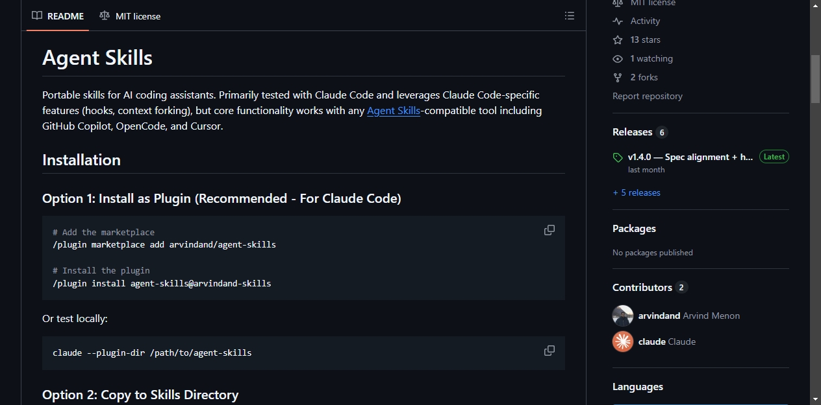Click the Agent Skills title heading
The image size is (821, 405).
coord(97,58)
